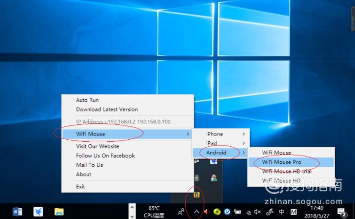The height and width of the screenshot is (219, 355).
Task: Click the M input method tray icon
Action: tap(293, 212)
